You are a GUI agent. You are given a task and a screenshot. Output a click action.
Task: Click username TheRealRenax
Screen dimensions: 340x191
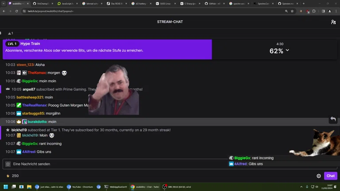tap(34, 105)
